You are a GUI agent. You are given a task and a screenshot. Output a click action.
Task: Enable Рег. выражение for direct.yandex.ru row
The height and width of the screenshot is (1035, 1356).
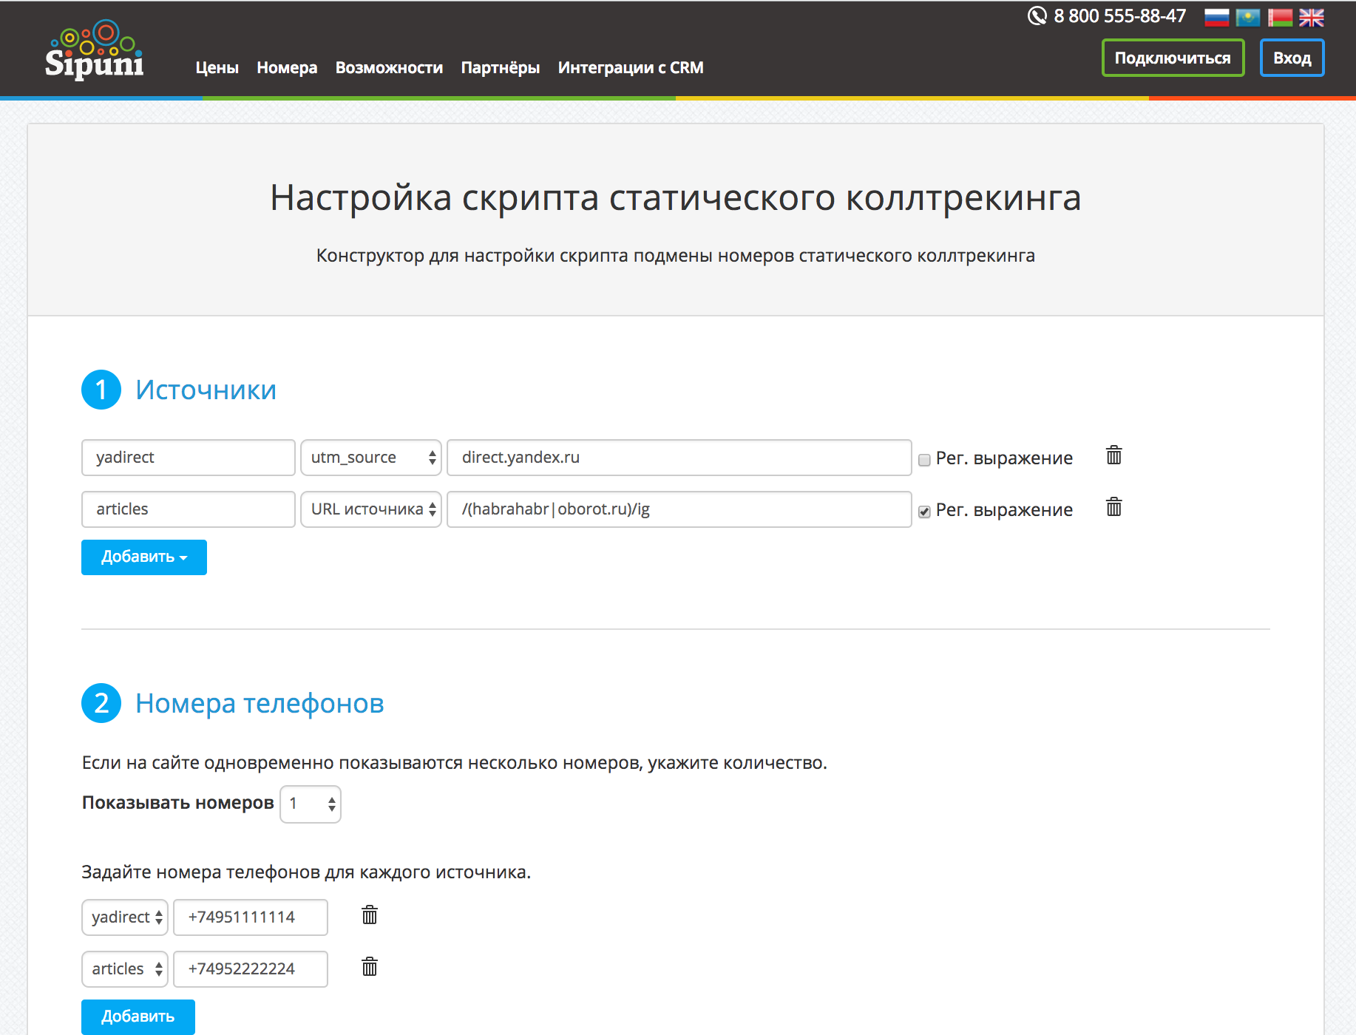(924, 460)
